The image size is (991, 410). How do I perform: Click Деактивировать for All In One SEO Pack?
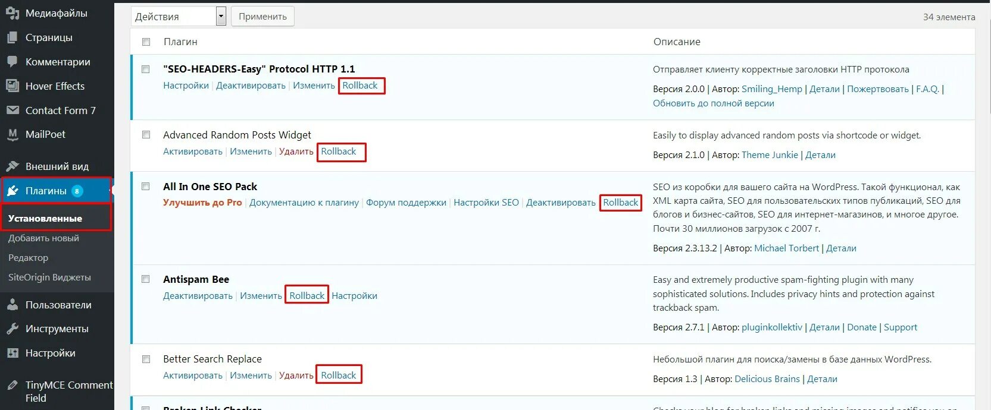click(561, 203)
